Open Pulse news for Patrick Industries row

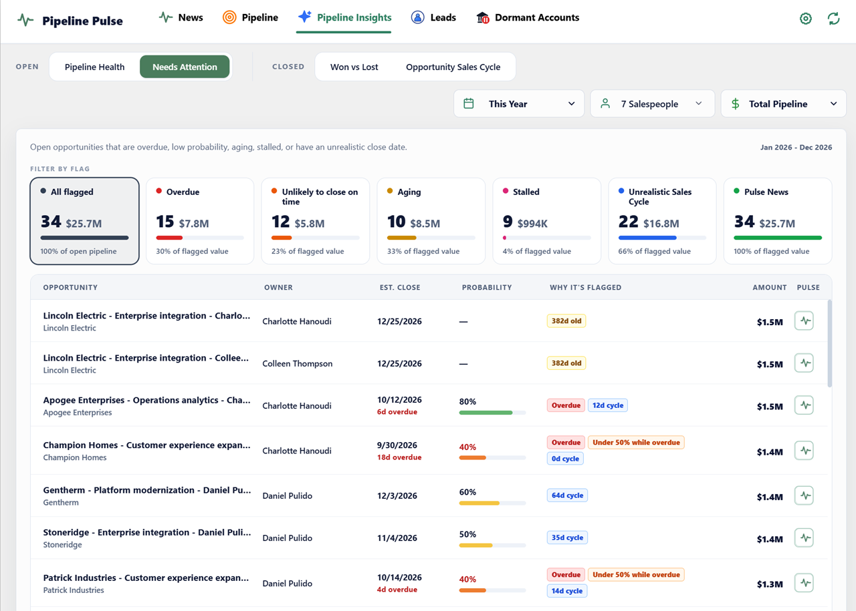(805, 582)
